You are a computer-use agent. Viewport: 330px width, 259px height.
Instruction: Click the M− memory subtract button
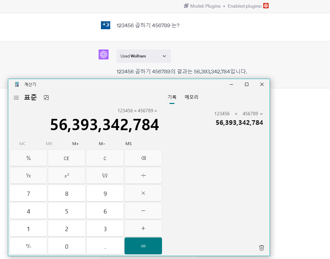(x=102, y=144)
